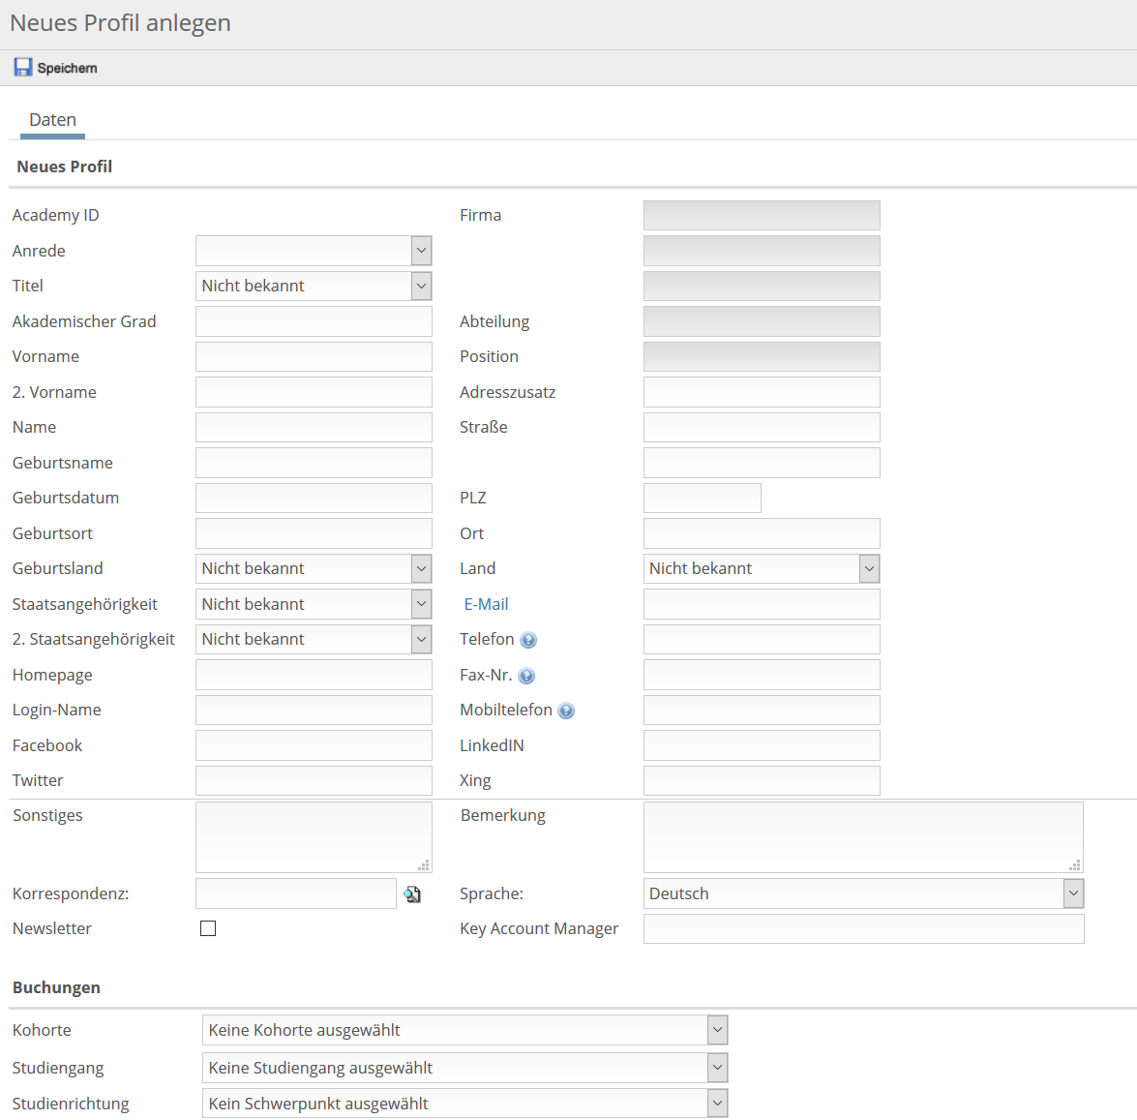The width and height of the screenshot is (1137, 1120).
Task: Open the Staatsangehörigkeit dropdown
Action: point(314,603)
